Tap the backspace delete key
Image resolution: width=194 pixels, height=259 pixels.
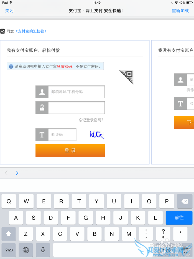pos(185,201)
